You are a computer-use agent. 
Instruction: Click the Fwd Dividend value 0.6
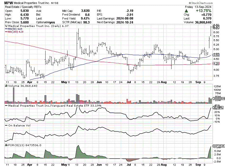(87, 15)
